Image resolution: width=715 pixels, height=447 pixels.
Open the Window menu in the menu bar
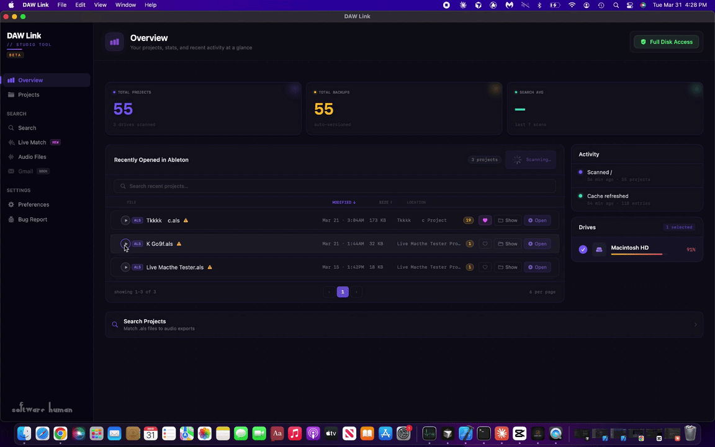click(125, 4)
